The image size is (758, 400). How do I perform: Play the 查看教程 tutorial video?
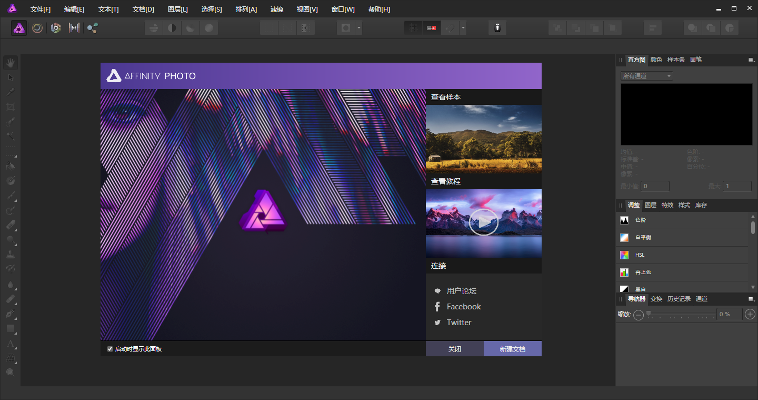pos(483,222)
